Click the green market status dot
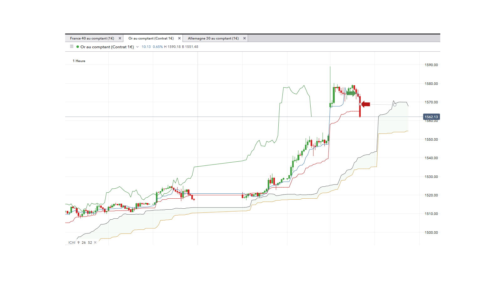The width and height of the screenshot is (501, 282). pos(78,47)
